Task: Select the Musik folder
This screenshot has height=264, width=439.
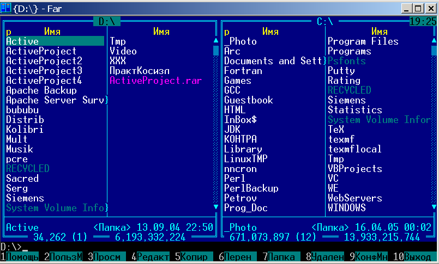Action: pyautogui.click(x=20, y=149)
